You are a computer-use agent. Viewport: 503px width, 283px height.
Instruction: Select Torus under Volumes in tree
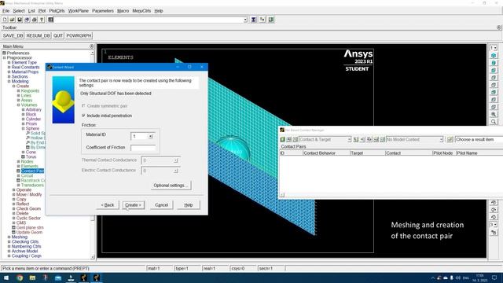tap(31, 157)
